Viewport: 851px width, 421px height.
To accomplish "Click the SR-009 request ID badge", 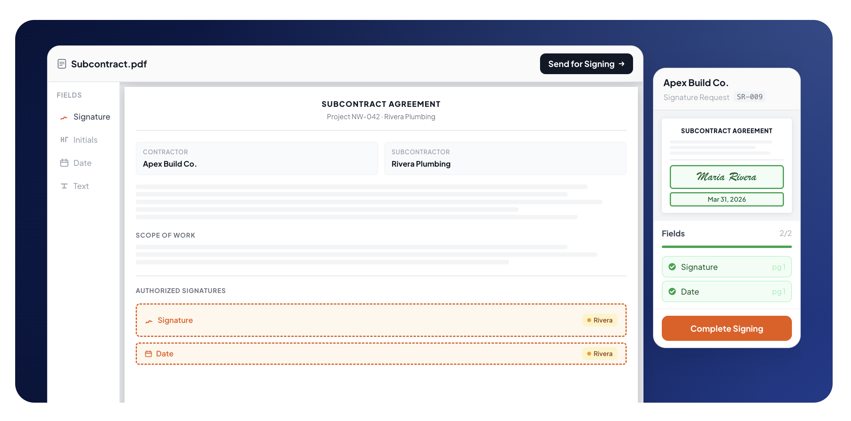I will [750, 97].
